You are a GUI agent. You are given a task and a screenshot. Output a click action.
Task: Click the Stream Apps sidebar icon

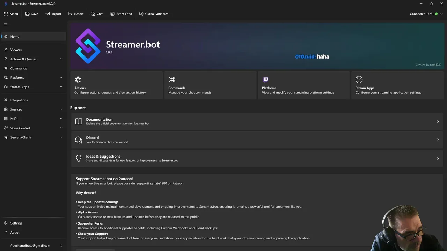click(x=6, y=87)
